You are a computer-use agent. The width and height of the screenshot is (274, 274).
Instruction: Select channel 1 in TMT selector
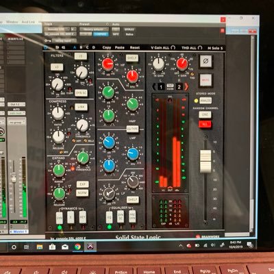click(161, 87)
